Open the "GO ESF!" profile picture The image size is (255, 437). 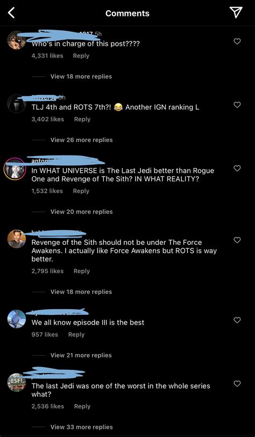[x=17, y=382]
